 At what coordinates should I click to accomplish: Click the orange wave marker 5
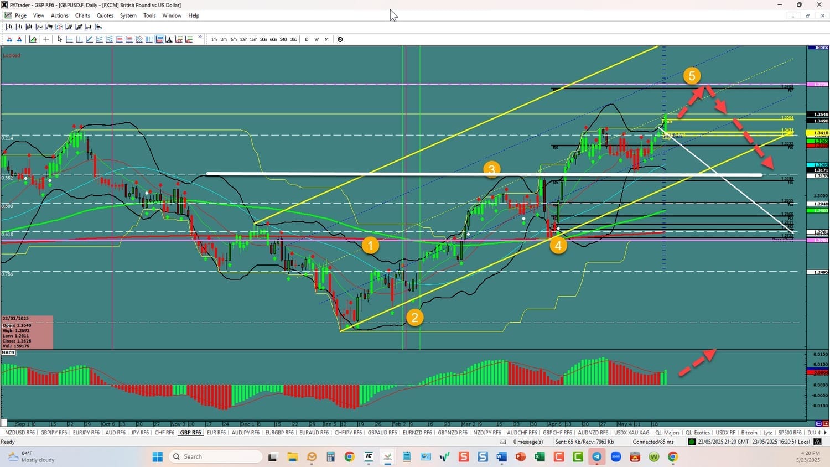click(x=692, y=76)
